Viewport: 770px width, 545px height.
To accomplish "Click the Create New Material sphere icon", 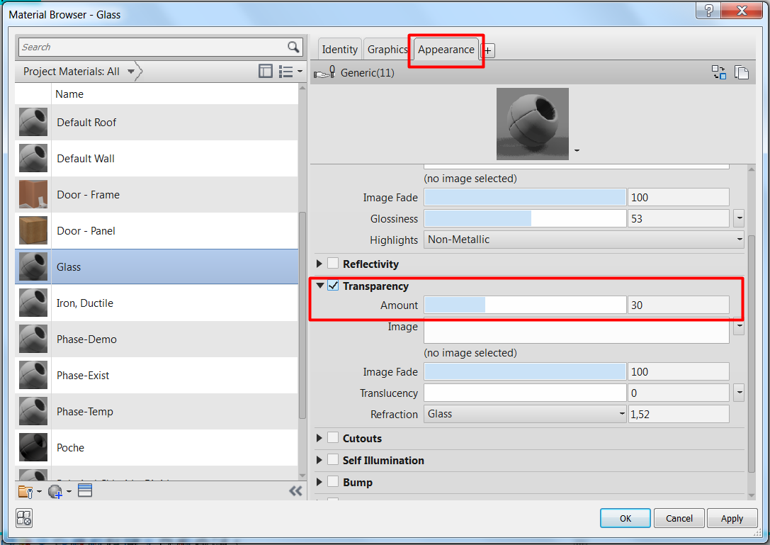I will click(54, 490).
